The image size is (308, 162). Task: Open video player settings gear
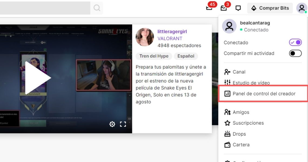tap(112, 124)
